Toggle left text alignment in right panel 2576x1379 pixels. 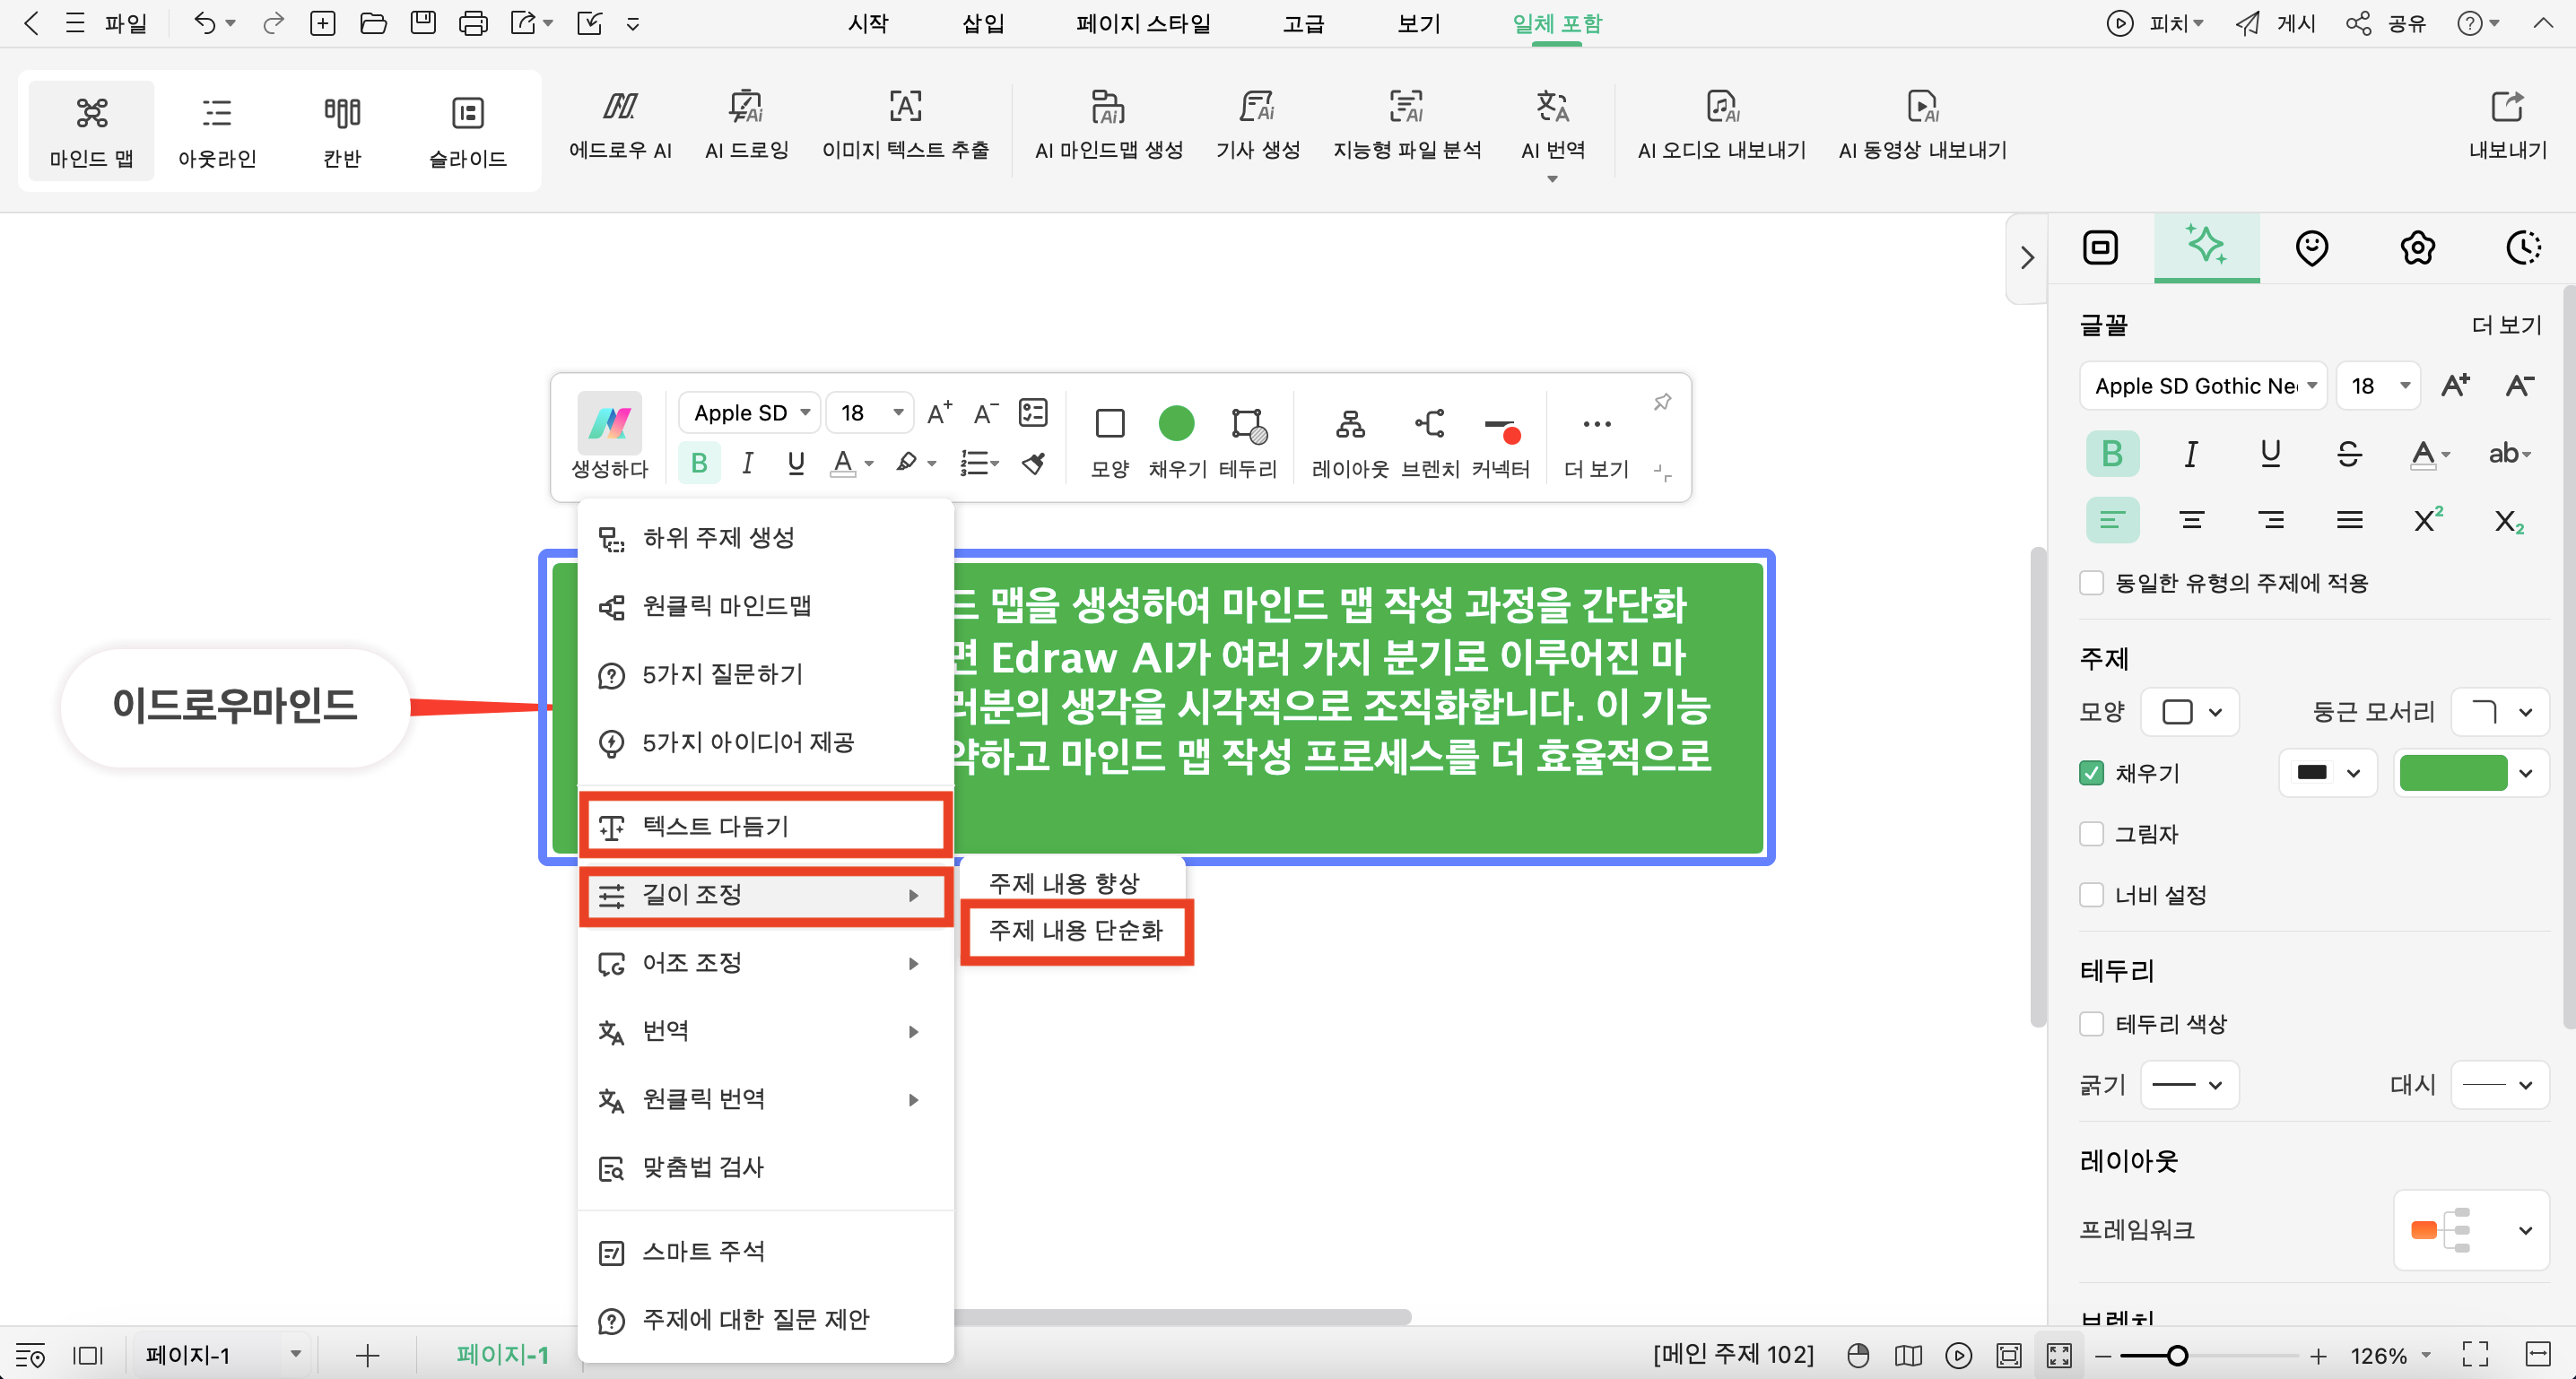pyautogui.click(x=2112, y=520)
